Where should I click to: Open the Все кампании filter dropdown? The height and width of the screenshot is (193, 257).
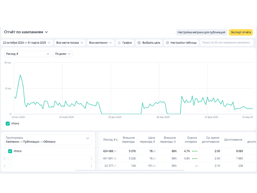[100, 43]
